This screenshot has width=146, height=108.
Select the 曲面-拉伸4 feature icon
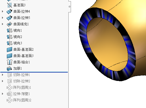(9, 12)
